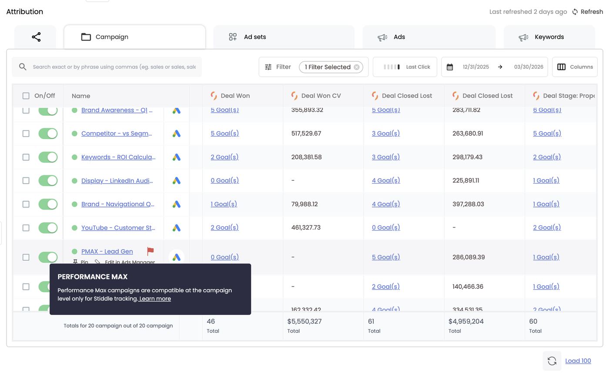The image size is (609, 374).
Task: Click the HubSpot icon beside Deal Won CV header
Action: (294, 96)
